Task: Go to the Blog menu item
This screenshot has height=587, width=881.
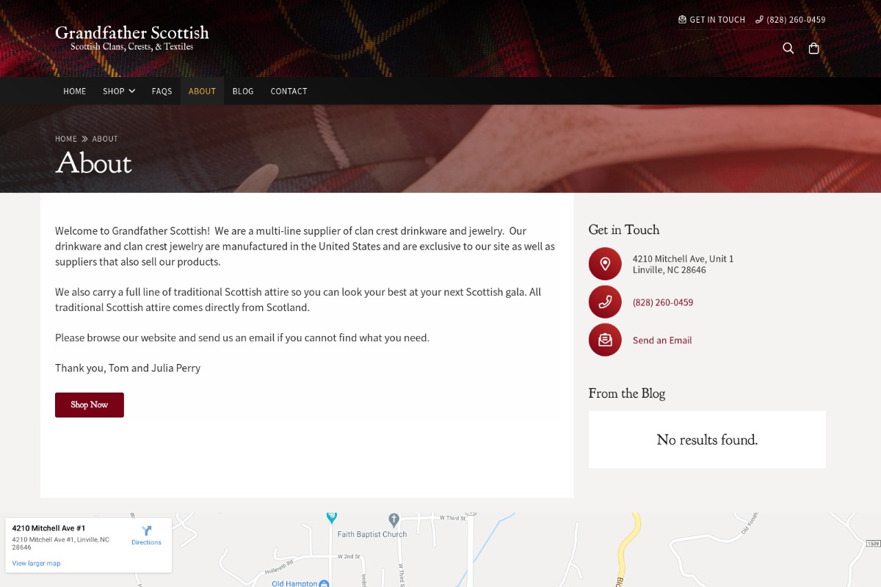Action: [x=243, y=91]
